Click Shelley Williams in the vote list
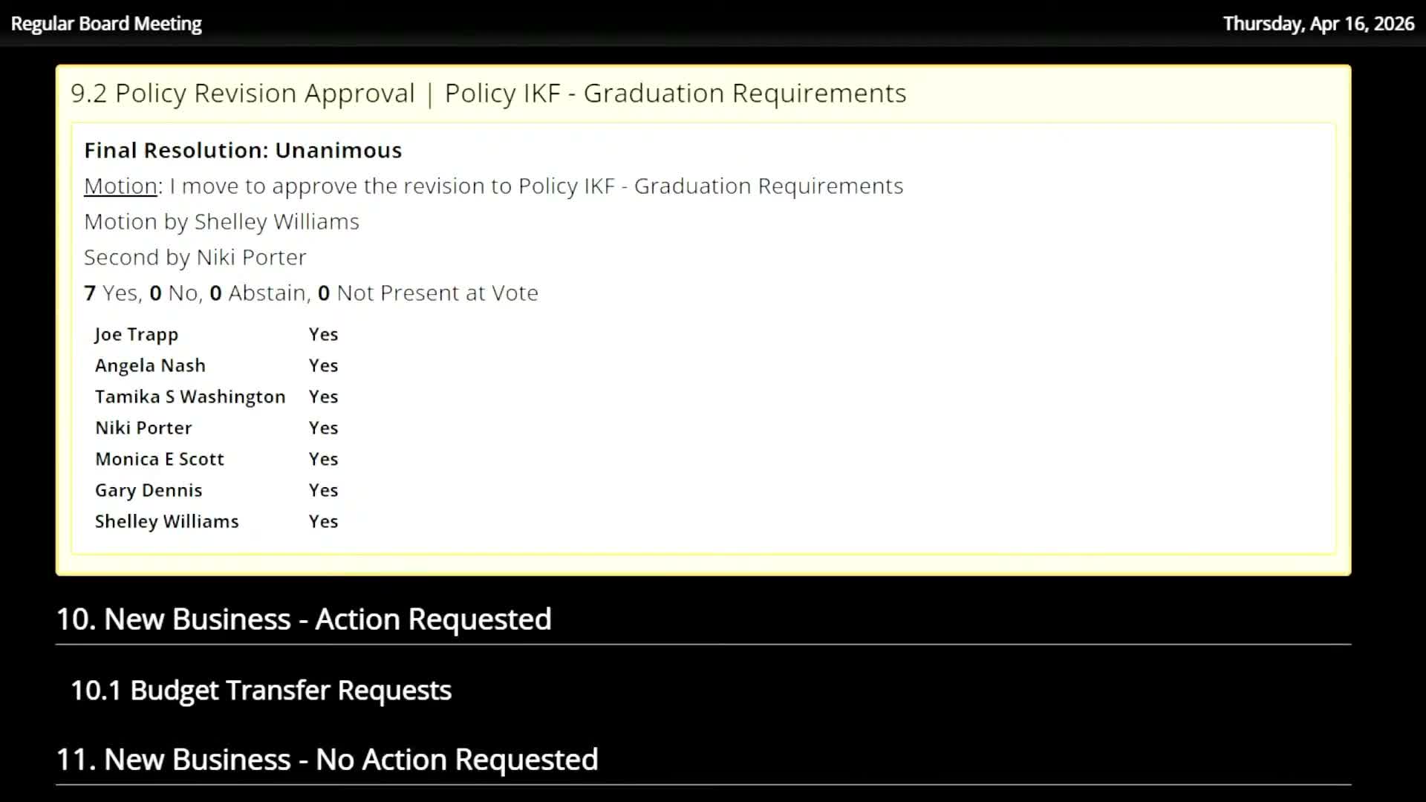This screenshot has width=1426, height=802. pyautogui.click(x=167, y=521)
